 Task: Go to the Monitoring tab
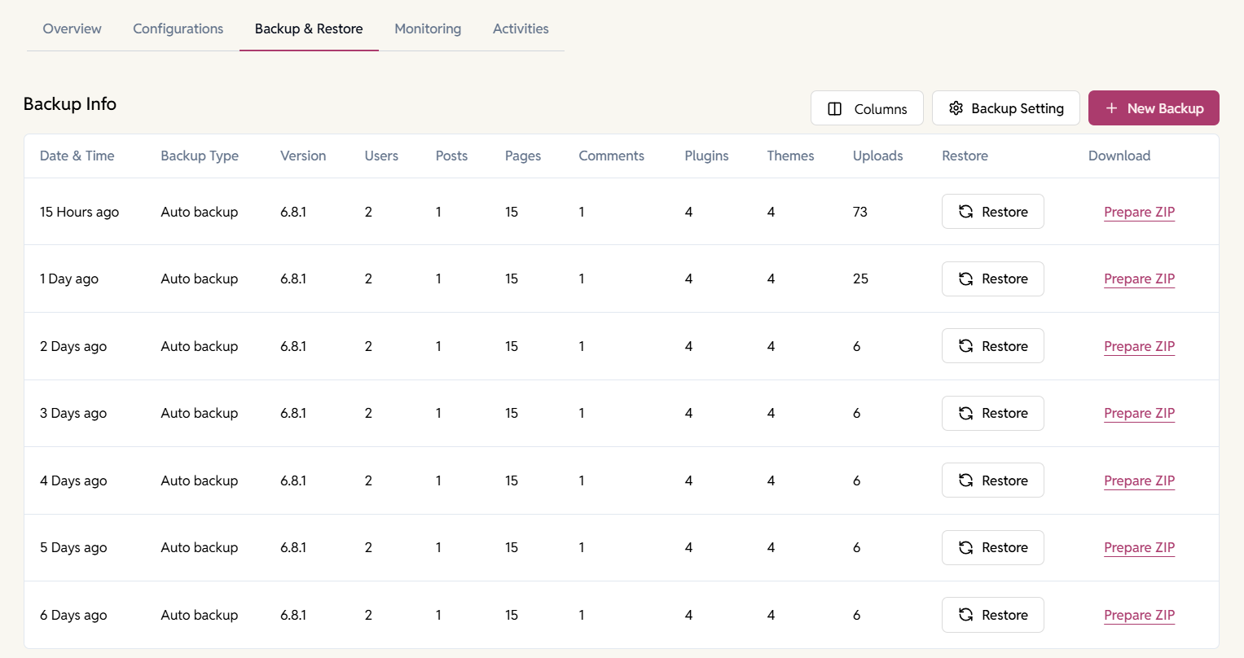tap(428, 29)
